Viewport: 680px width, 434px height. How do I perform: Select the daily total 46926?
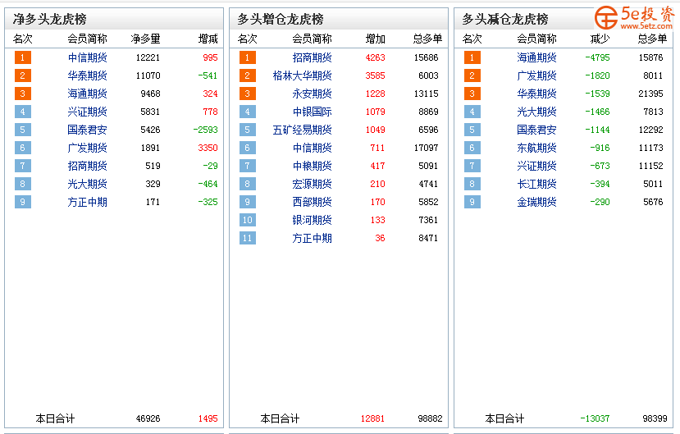coord(148,419)
